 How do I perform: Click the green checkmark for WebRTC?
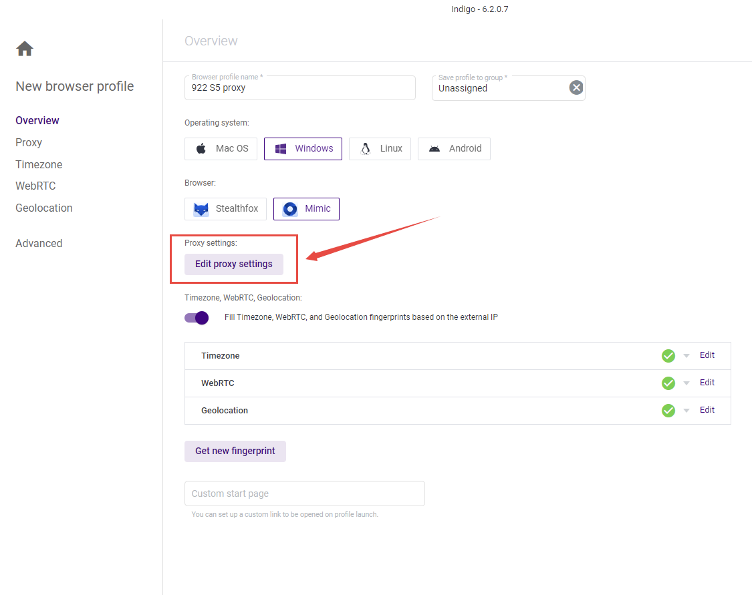click(668, 383)
